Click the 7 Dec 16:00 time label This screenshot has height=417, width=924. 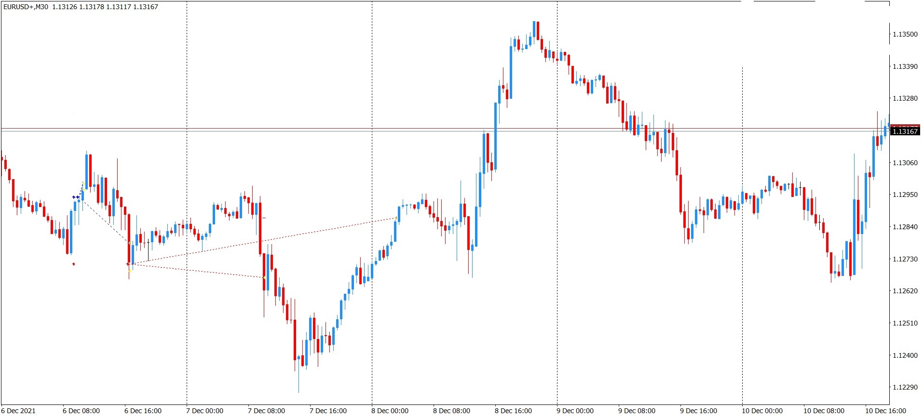coord(328,411)
